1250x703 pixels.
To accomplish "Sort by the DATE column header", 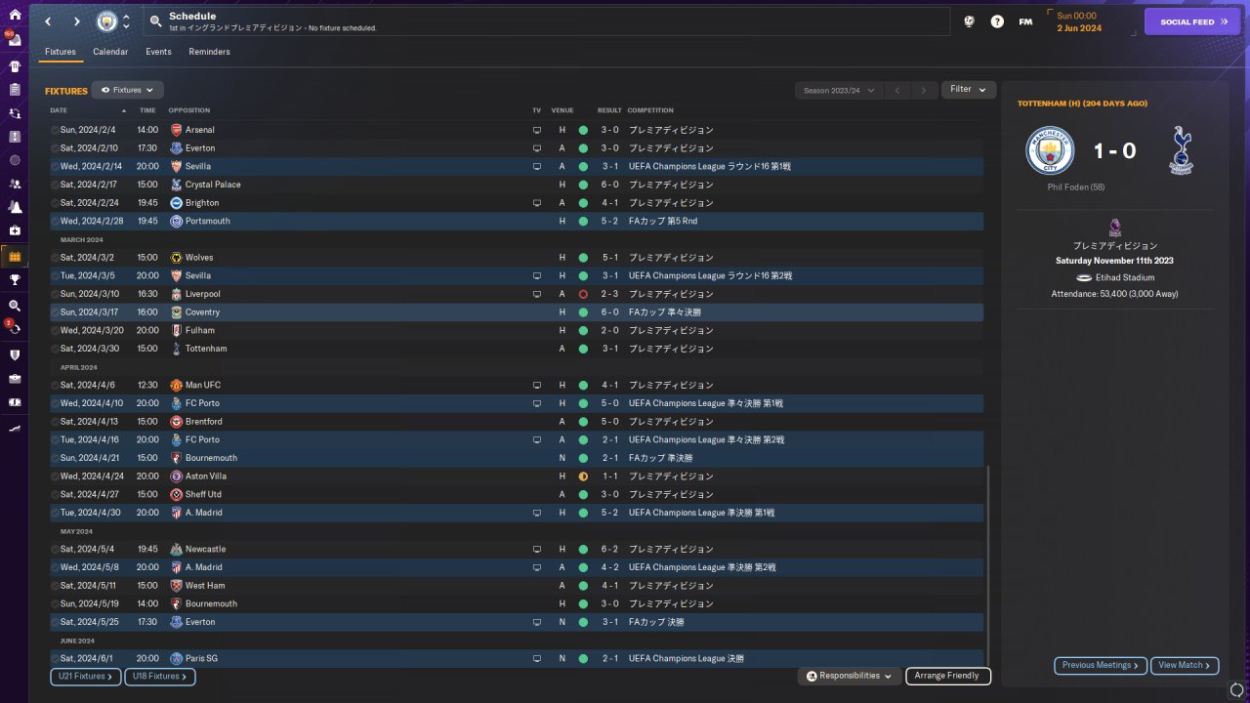I will point(59,110).
